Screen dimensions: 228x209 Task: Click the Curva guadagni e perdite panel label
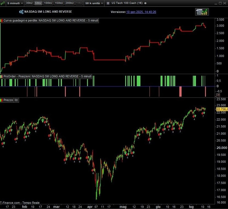pyautogui.click(x=51, y=21)
